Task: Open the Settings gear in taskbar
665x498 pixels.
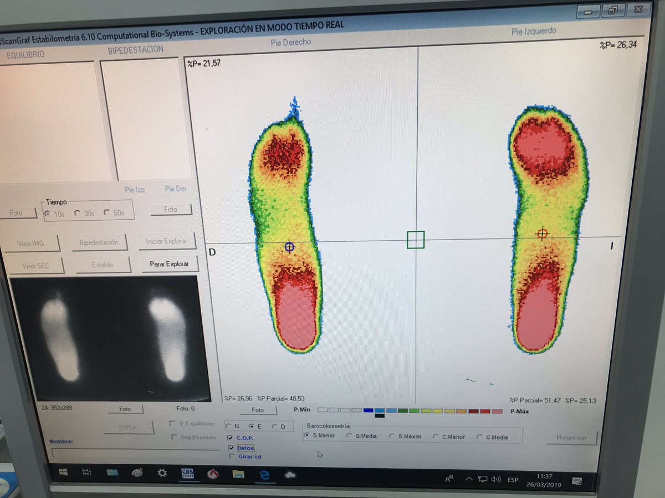Action: click(x=162, y=473)
